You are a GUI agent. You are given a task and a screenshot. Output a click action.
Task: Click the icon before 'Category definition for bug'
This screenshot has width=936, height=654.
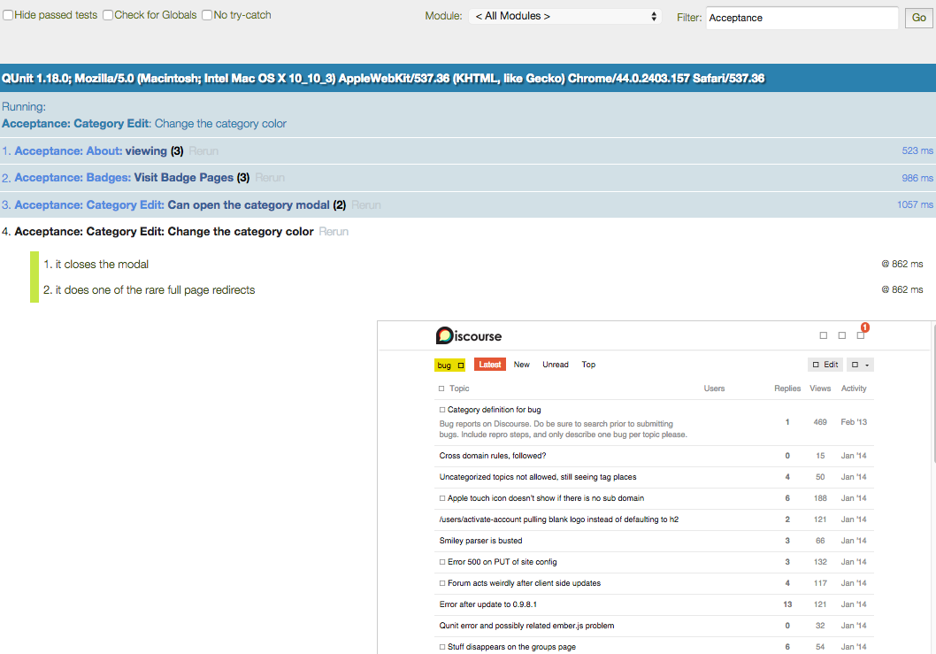(x=442, y=410)
